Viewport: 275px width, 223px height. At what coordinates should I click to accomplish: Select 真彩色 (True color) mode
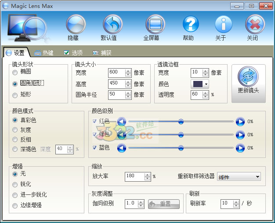pos(15,120)
